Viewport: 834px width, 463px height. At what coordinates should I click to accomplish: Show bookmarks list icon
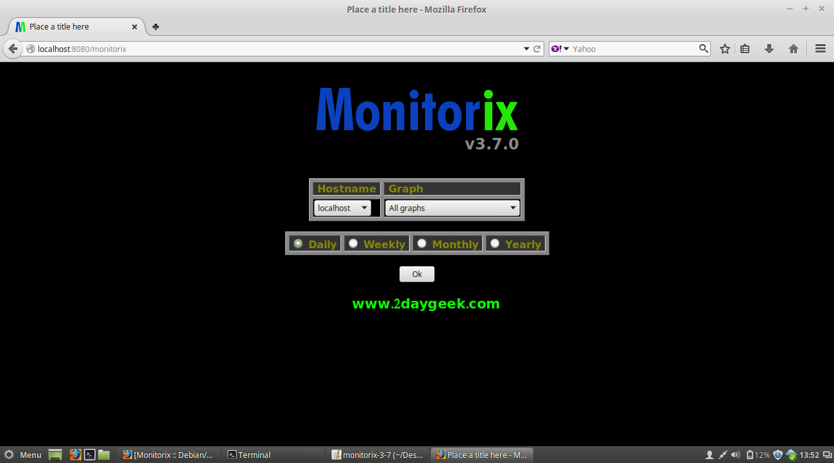tap(745, 49)
